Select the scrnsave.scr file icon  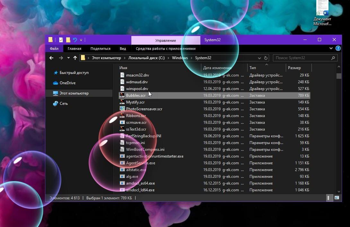click(x=122, y=123)
